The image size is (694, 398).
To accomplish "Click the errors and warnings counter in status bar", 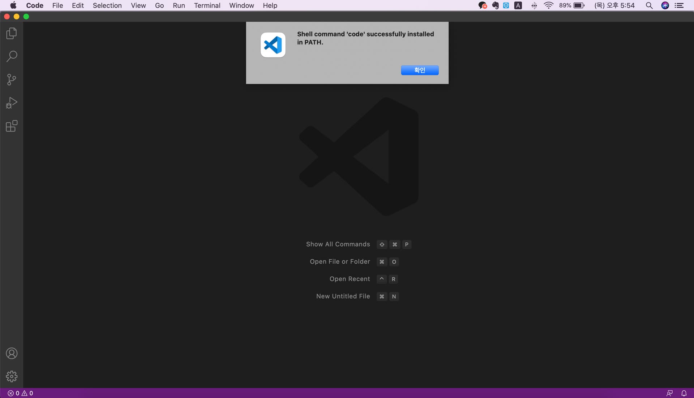I will tap(20, 393).
